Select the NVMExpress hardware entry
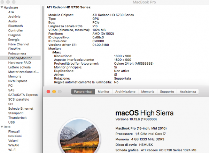The width and height of the screenshot is (209, 153). (18, 81)
